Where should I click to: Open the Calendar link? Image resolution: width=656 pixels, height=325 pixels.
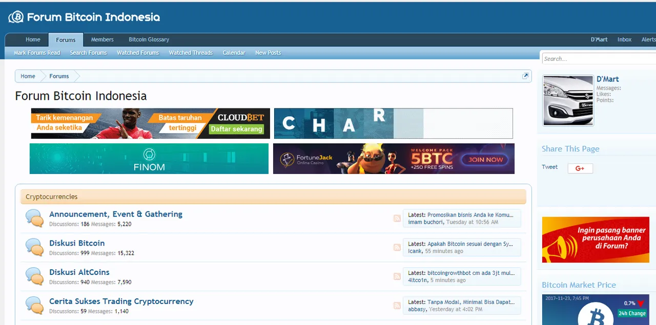click(234, 53)
